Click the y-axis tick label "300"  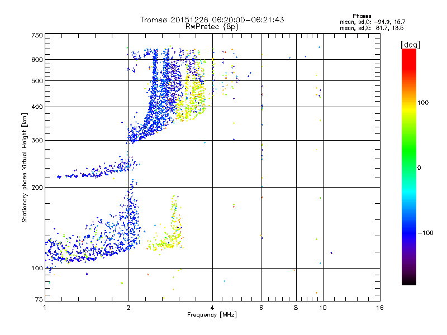(37, 141)
